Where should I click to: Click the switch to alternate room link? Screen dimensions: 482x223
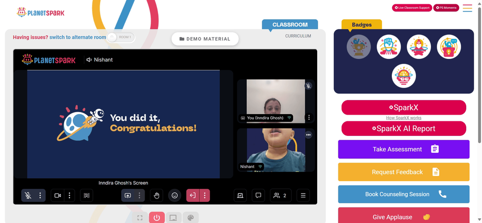(x=78, y=37)
